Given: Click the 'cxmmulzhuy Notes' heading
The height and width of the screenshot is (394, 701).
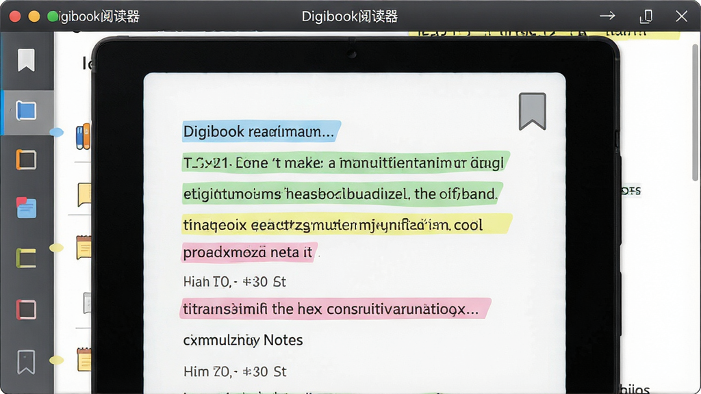Looking at the screenshot, I should (x=243, y=341).
